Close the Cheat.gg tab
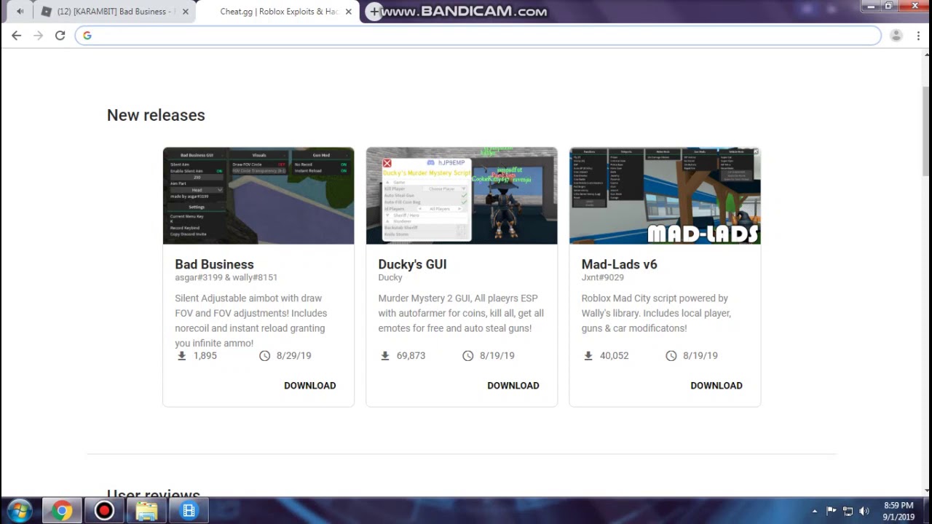The image size is (932, 524). tap(348, 12)
